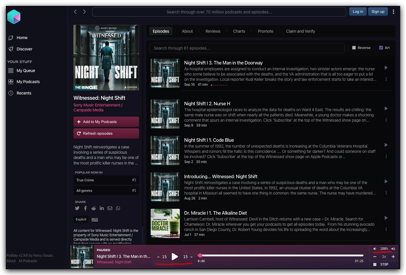Skip forward 15 seconds
Screen dimensions: 406x275
(x=188, y=257)
